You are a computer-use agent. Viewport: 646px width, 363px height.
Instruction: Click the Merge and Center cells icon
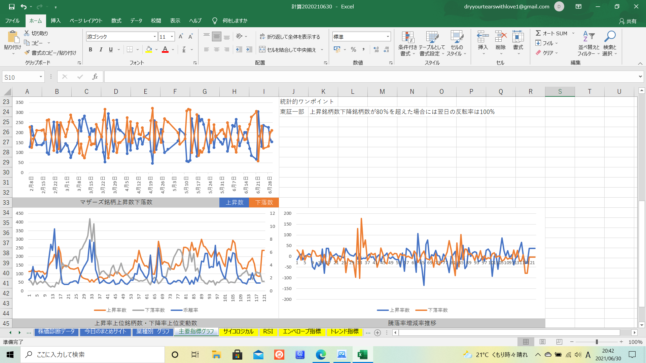click(262, 50)
